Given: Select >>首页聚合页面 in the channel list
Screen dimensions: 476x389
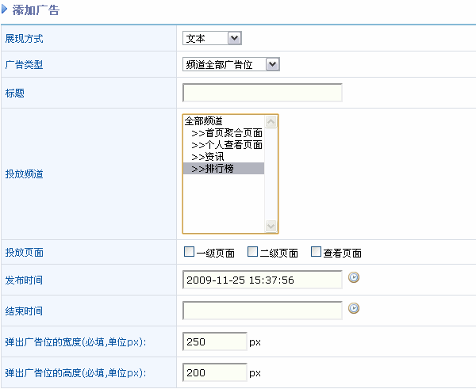Looking at the screenshot, I should [x=226, y=133].
